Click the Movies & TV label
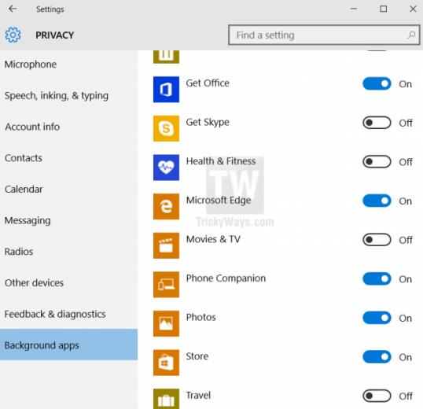The height and width of the screenshot is (409, 423). pyautogui.click(x=213, y=239)
